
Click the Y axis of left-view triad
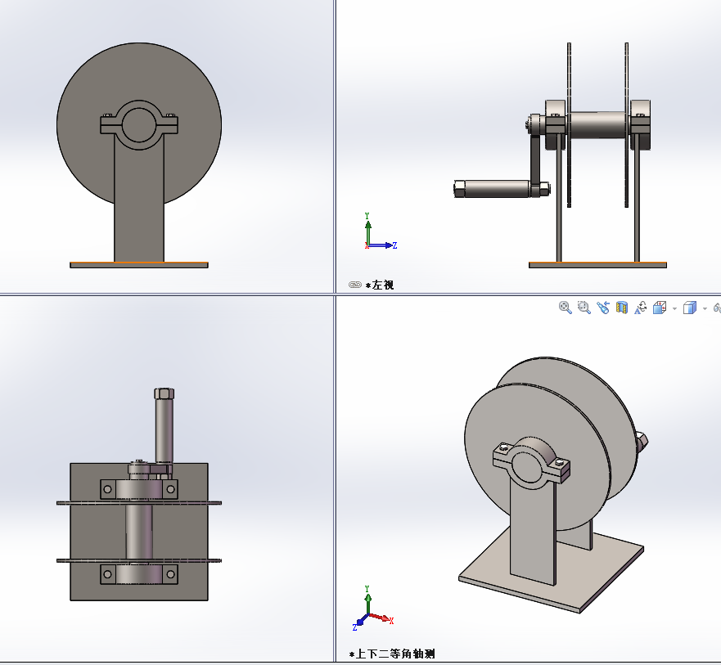pos(367,231)
